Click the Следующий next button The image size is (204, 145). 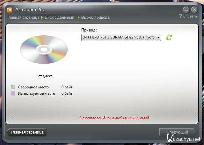click(178, 132)
